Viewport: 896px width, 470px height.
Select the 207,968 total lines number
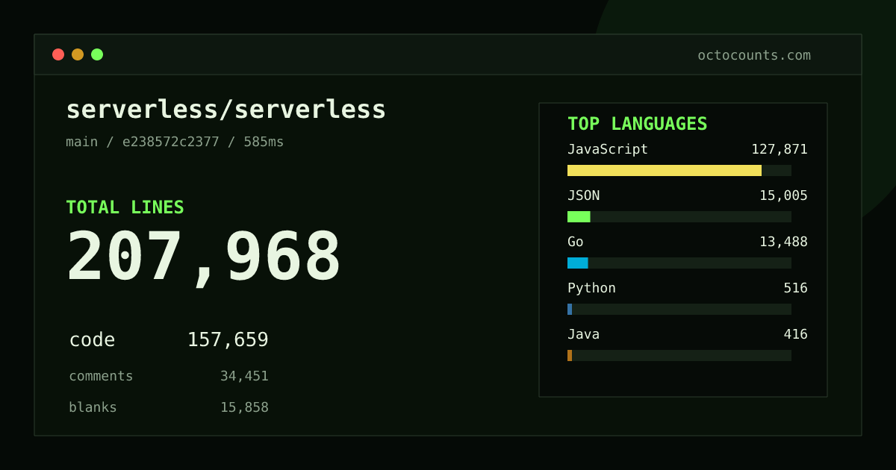pos(204,257)
